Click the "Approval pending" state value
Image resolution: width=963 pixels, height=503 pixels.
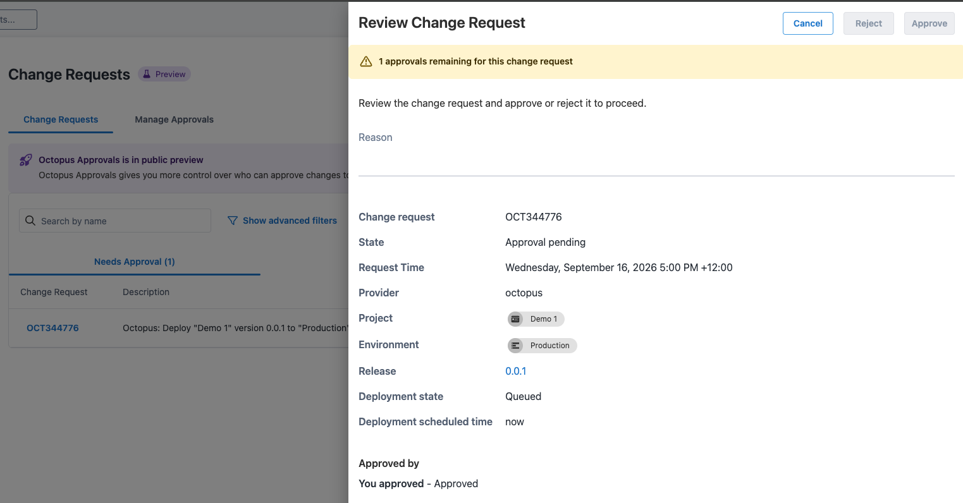(545, 242)
